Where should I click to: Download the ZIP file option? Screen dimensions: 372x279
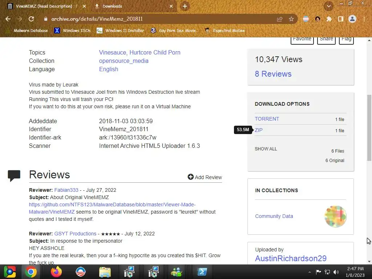(x=259, y=130)
